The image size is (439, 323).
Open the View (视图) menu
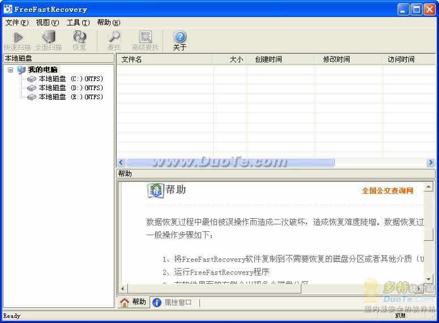[48, 23]
